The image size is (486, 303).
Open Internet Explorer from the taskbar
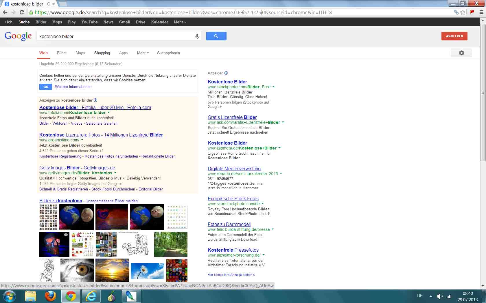(91, 296)
